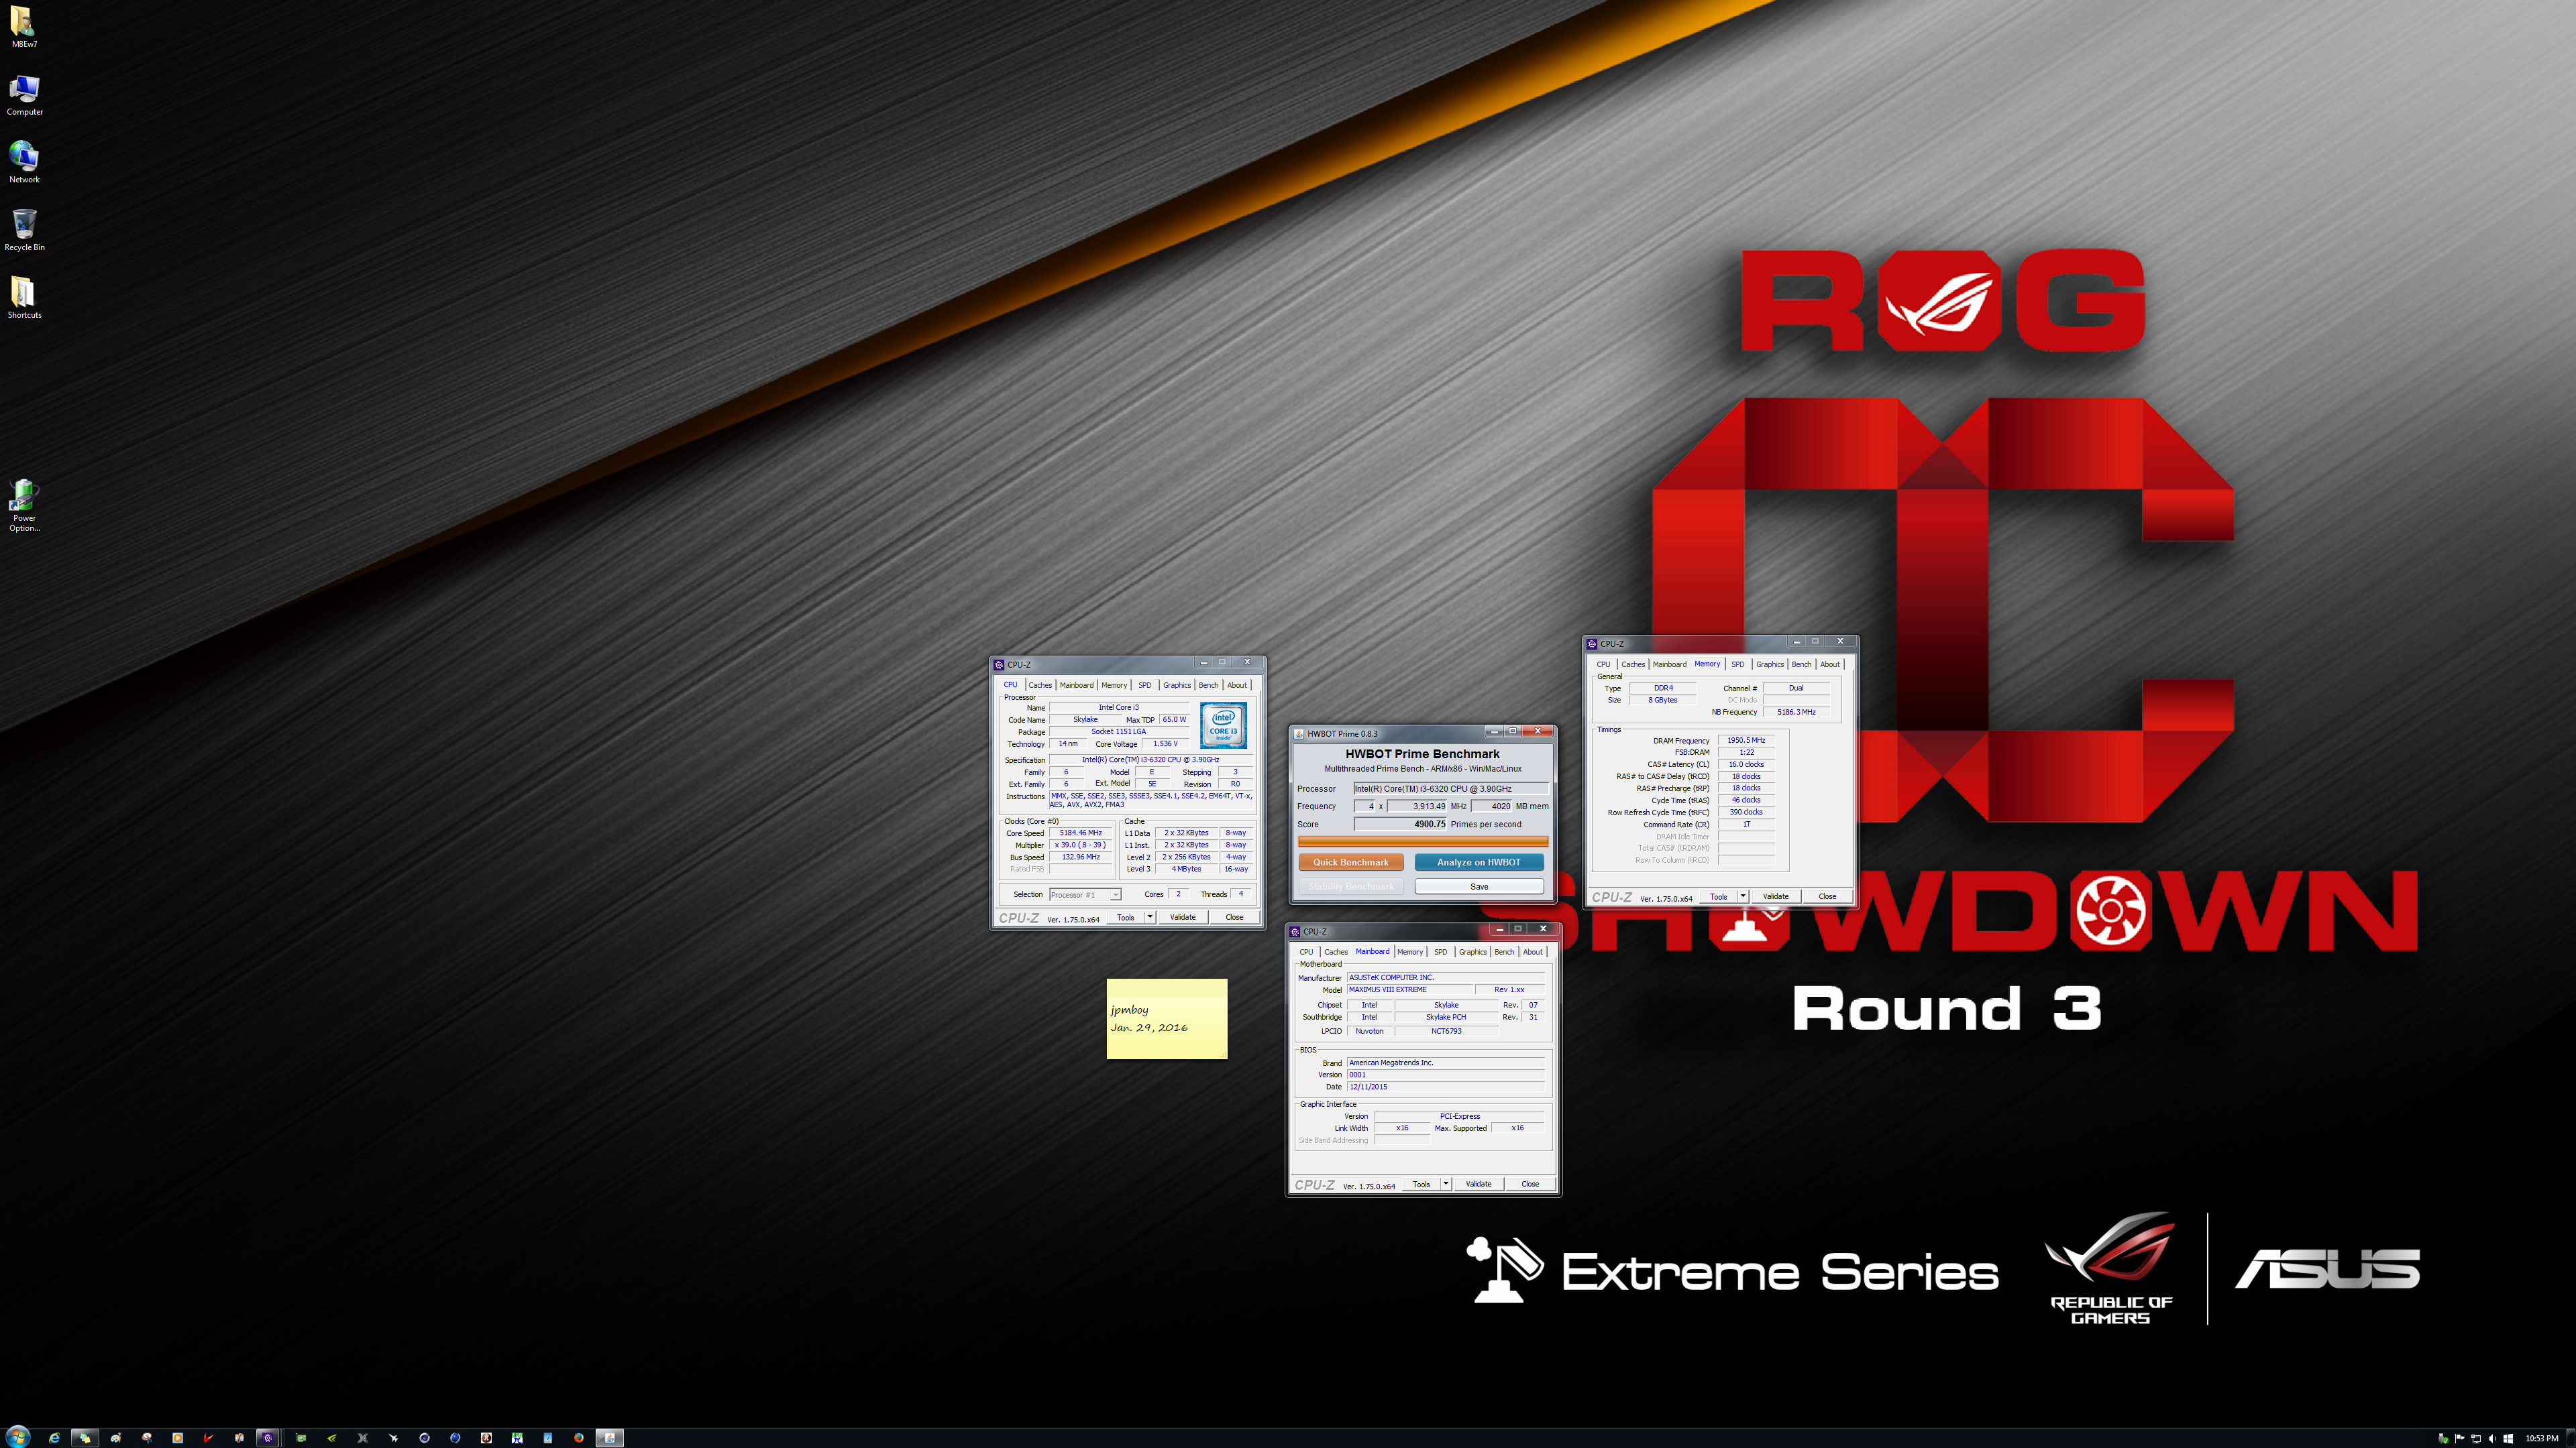Open Memory tab in CPU-Z CPU window

[x=1114, y=684]
